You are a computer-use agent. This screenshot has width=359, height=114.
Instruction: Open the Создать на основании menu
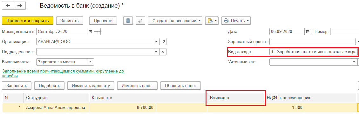(x=175, y=21)
